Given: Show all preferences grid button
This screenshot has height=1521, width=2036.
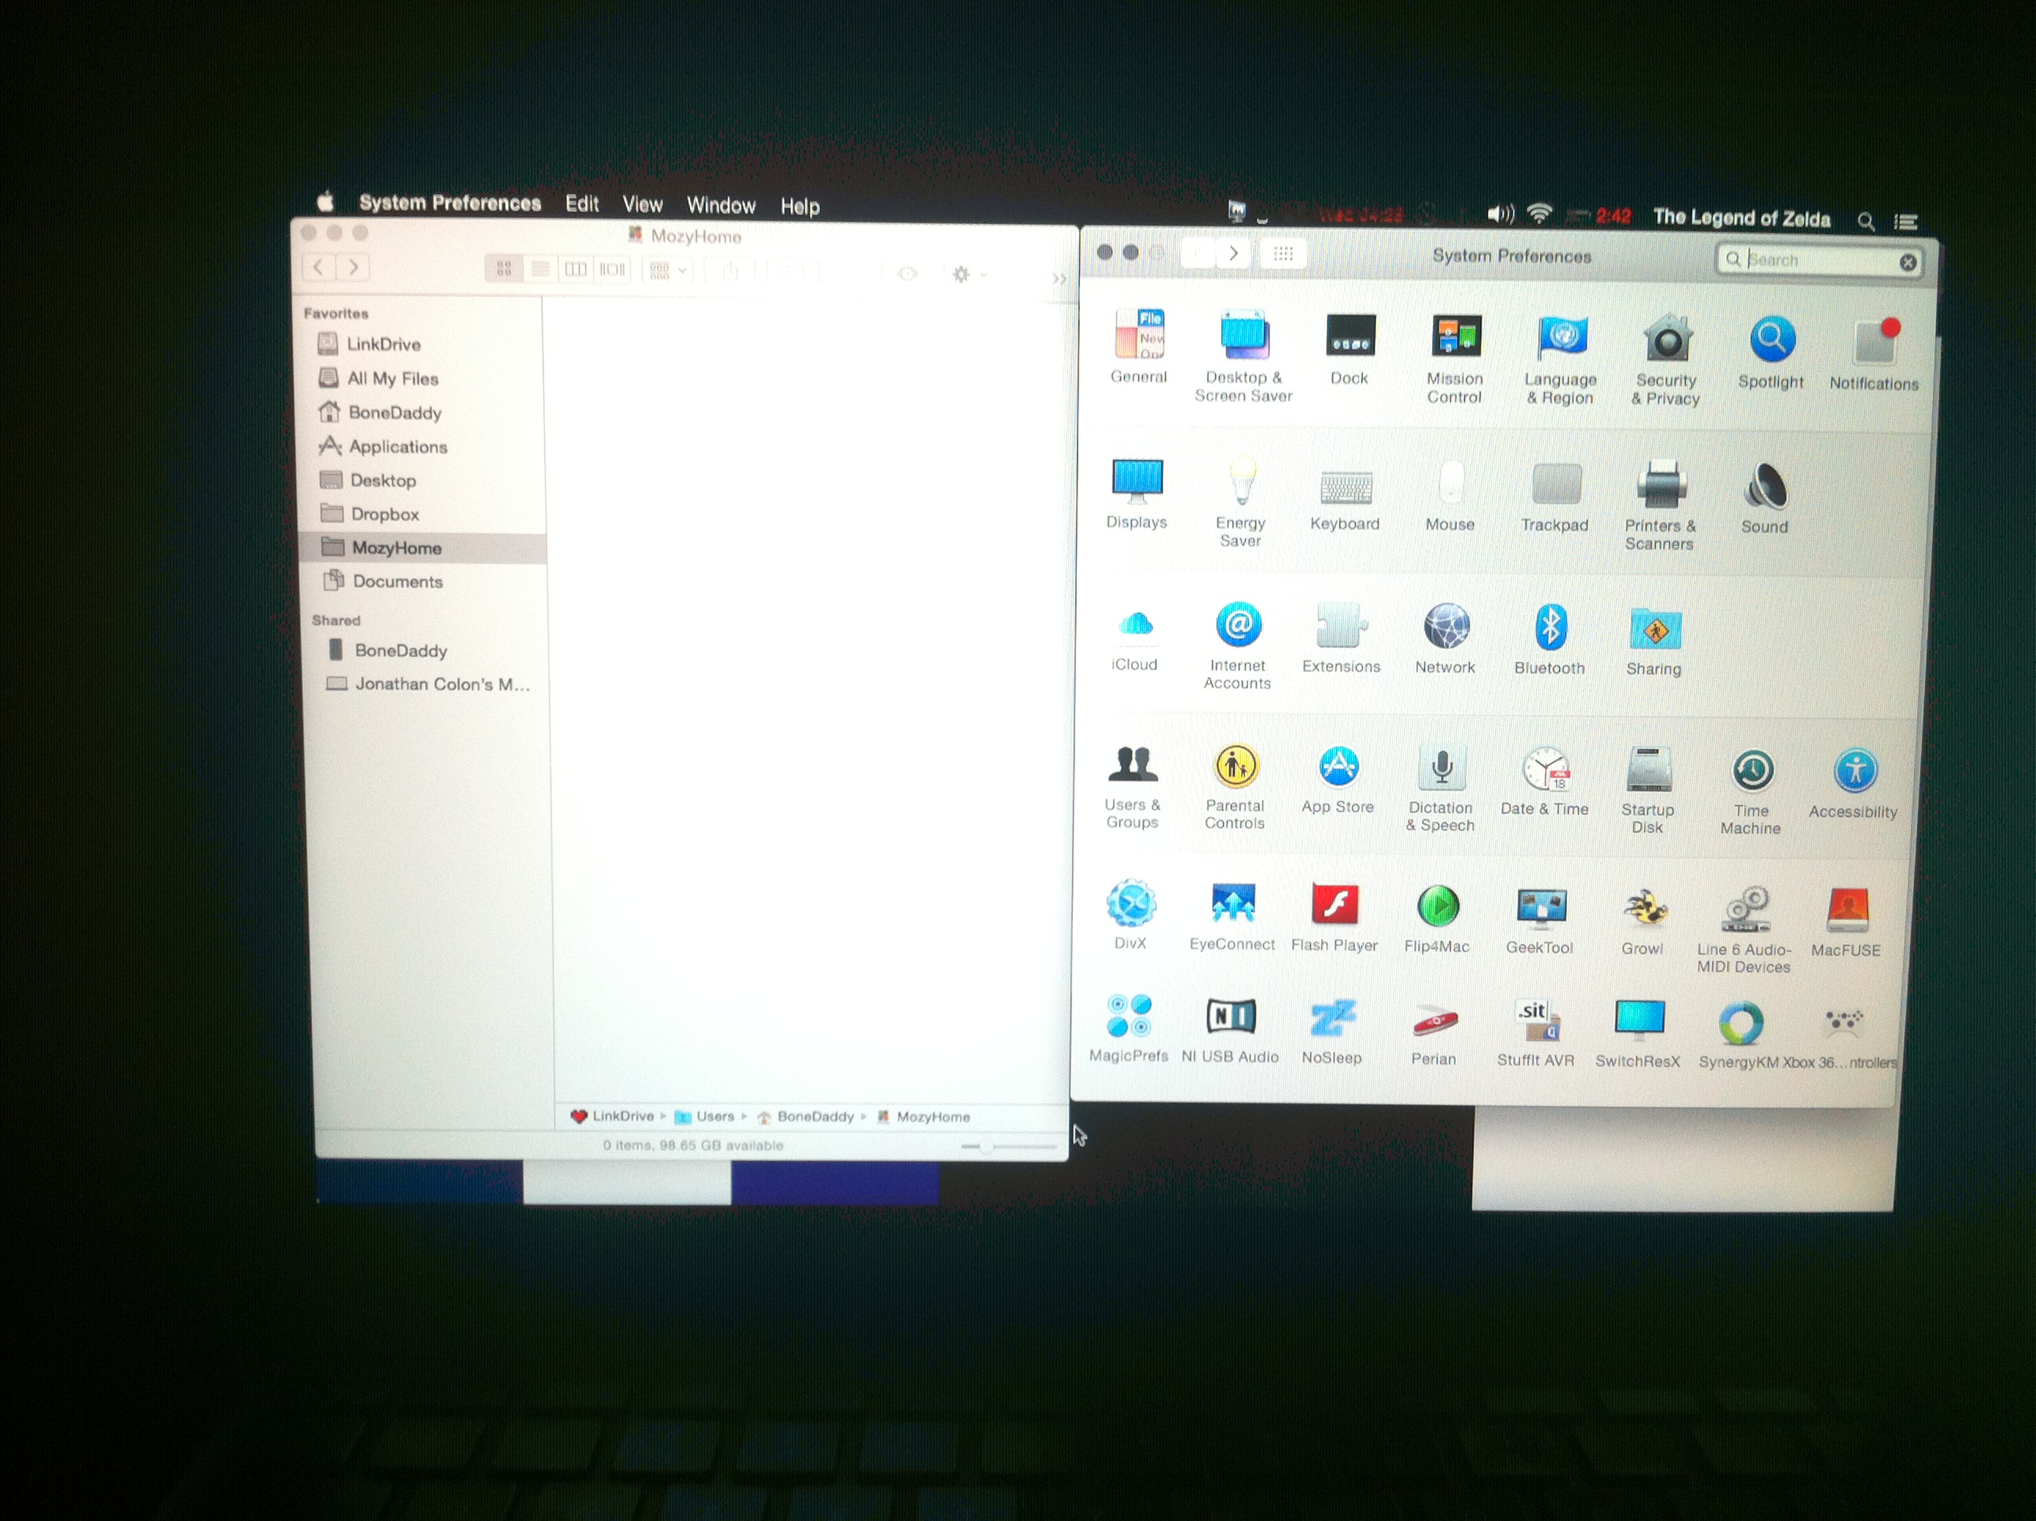Looking at the screenshot, I should (x=1283, y=254).
